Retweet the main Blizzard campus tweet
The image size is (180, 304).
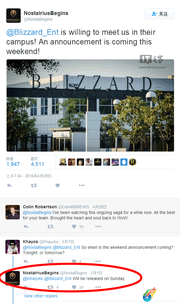tap(34, 185)
